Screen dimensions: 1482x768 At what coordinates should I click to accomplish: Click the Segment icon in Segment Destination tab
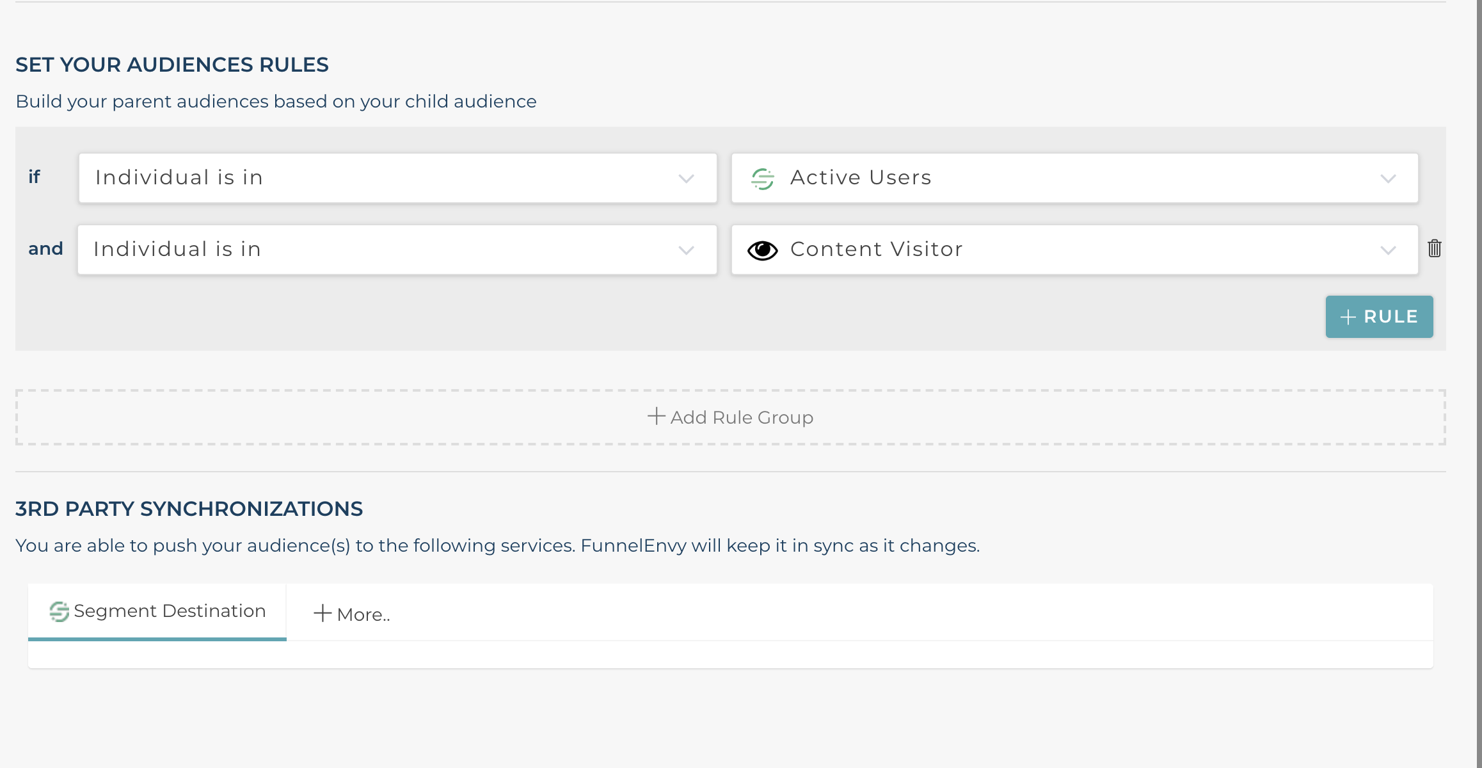59,611
